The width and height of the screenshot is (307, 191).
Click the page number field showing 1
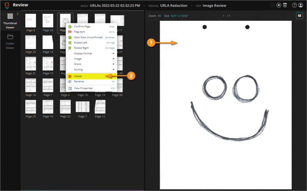[224, 16]
